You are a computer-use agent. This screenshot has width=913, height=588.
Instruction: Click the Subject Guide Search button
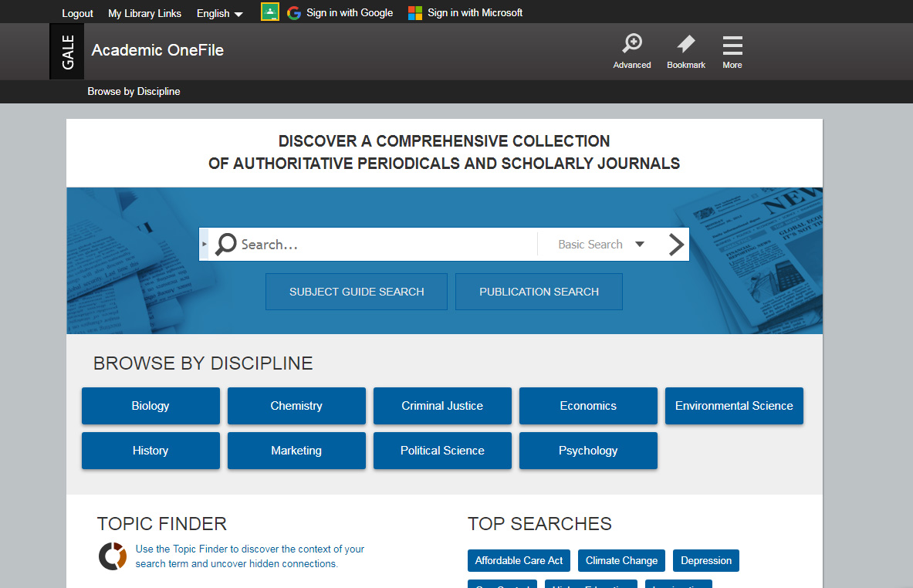pos(357,292)
